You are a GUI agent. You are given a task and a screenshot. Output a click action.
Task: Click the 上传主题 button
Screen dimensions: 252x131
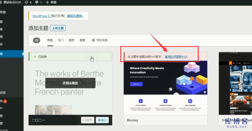58,28
